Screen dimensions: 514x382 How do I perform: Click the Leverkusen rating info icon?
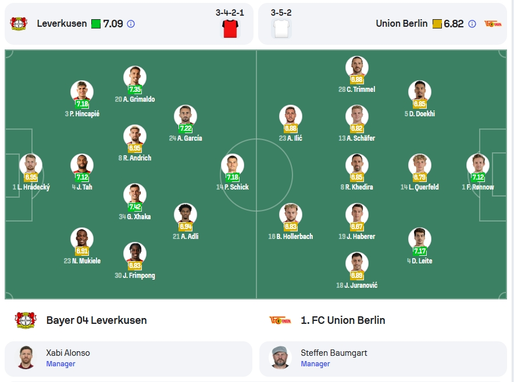tap(131, 24)
